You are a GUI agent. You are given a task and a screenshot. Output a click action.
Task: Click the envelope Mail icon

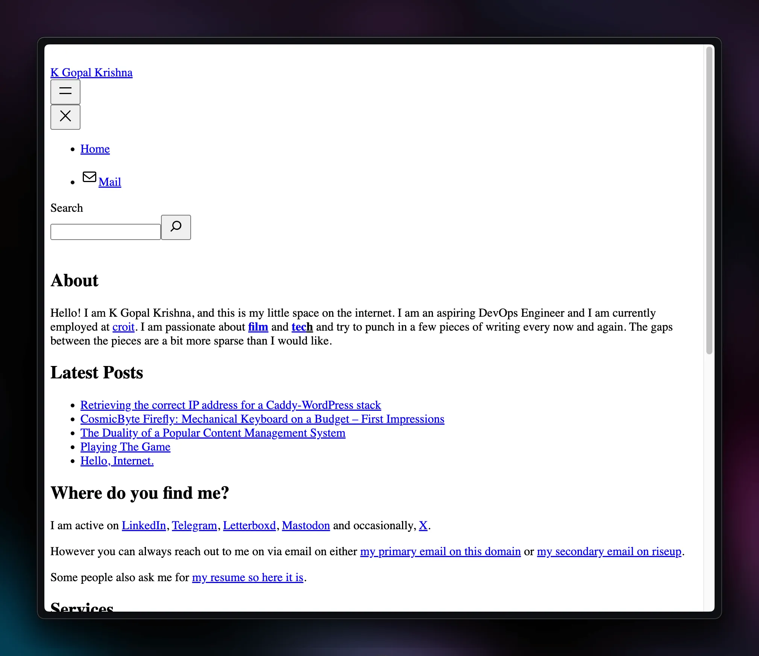(x=89, y=177)
